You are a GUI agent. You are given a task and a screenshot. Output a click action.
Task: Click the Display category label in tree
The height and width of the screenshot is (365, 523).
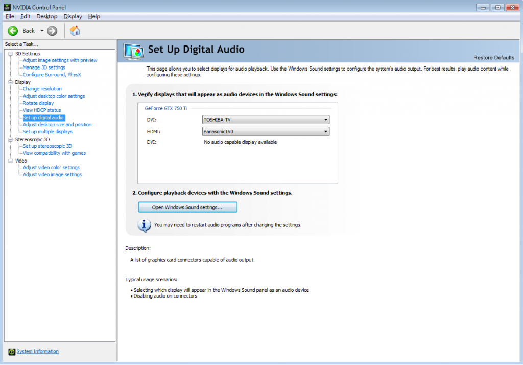point(22,82)
